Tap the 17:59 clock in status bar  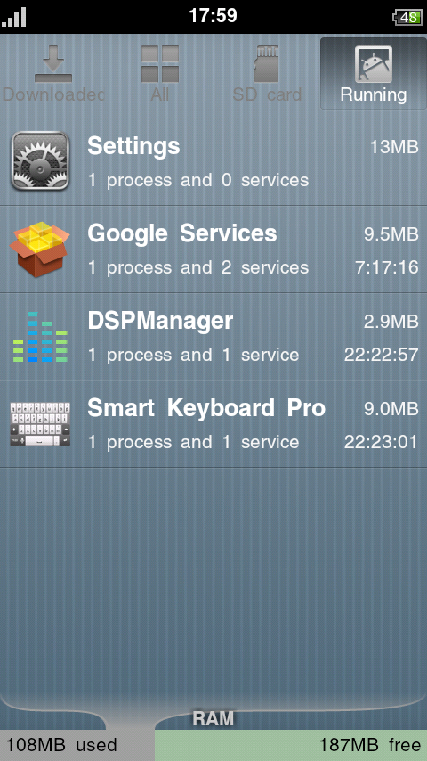(213, 15)
